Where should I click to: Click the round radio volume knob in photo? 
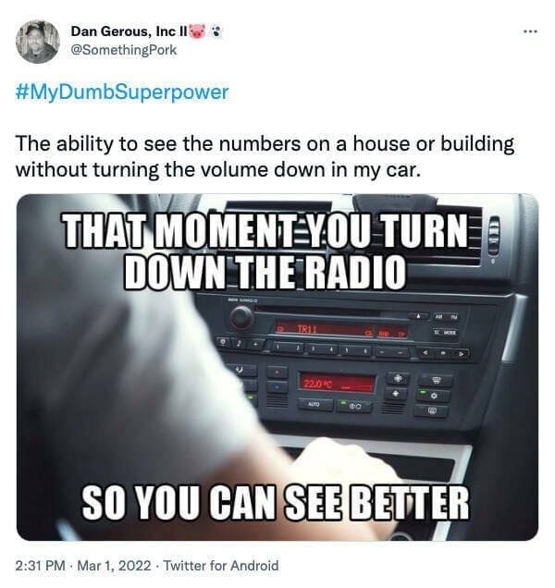241,317
